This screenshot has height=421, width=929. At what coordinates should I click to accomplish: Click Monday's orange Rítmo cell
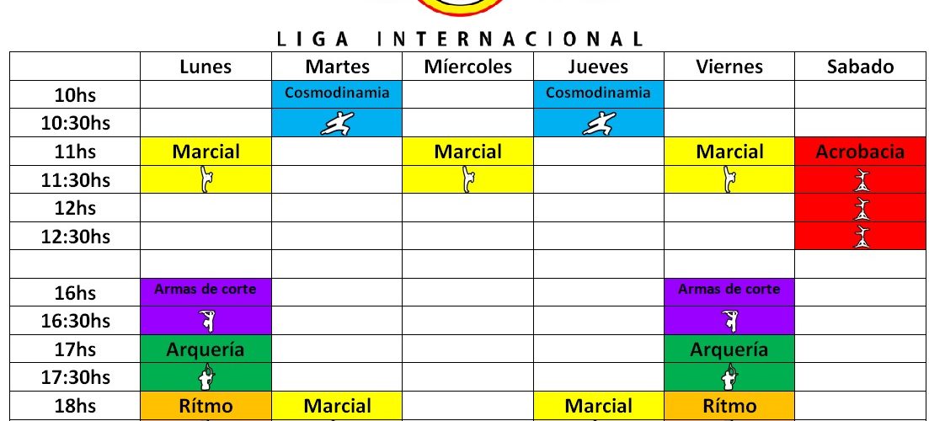tap(206, 406)
